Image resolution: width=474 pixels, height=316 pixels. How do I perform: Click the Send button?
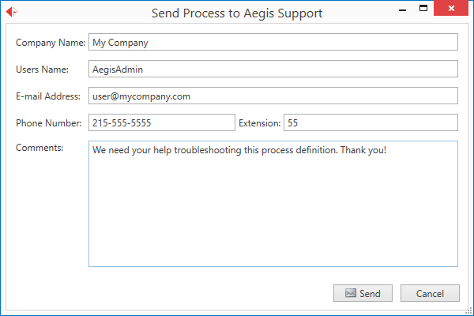363,293
